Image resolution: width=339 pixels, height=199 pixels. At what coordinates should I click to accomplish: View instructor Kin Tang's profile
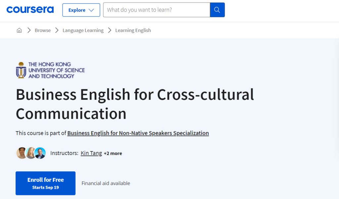91,153
